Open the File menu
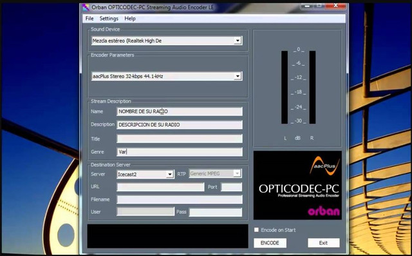 click(89, 19)
